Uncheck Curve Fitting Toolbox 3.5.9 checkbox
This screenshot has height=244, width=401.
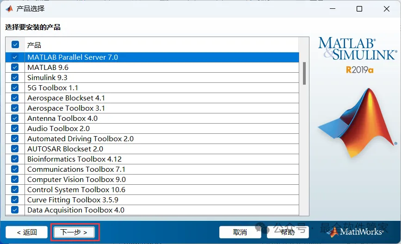click(x=15, y=200)
